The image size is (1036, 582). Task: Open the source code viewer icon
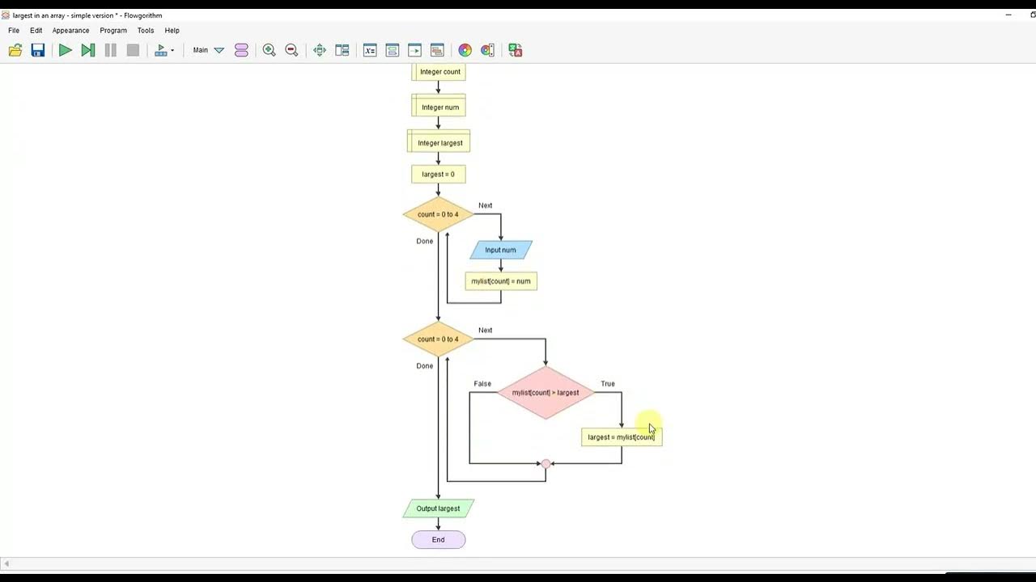[x=393, y=50]
